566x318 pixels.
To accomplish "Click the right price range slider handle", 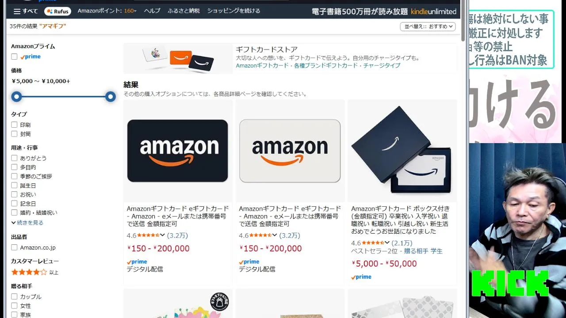I will point(111,97).
